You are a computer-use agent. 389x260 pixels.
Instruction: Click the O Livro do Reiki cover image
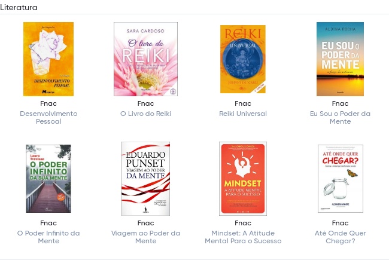(x=145, y=59)
